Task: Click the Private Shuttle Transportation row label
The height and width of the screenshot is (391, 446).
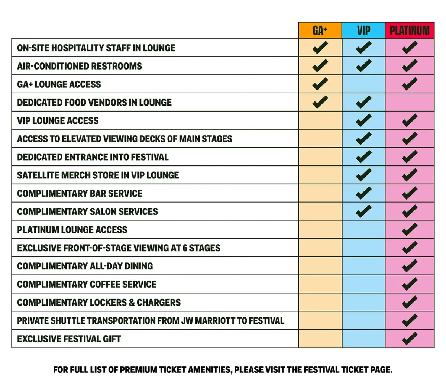Action: tap(151, 321)
